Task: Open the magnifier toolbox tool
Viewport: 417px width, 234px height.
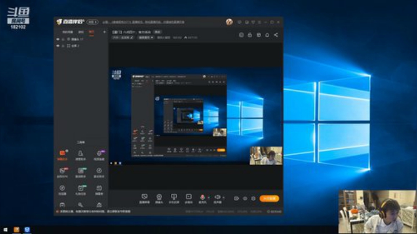Action: 81,205
